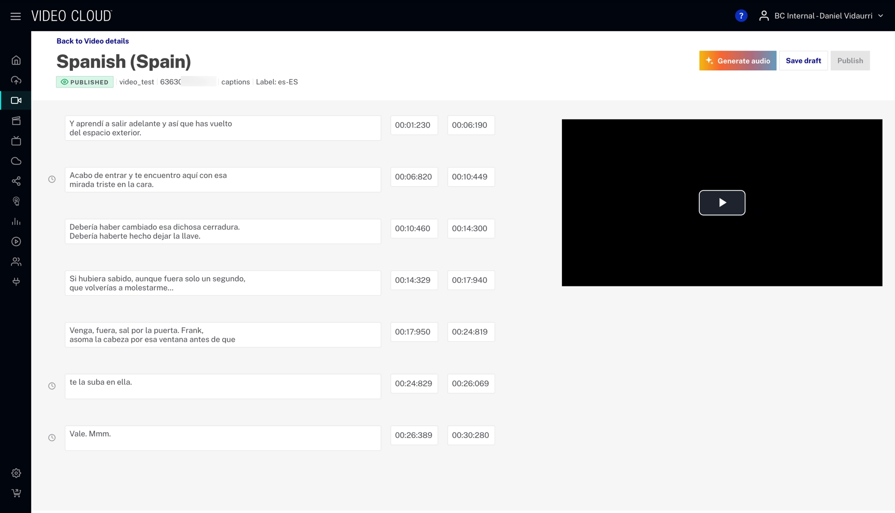
Task: Open the hamburger navigation menu
Action: coord(16,16)
